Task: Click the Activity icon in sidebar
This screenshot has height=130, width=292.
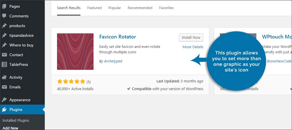Action: (x=4, y=77)
